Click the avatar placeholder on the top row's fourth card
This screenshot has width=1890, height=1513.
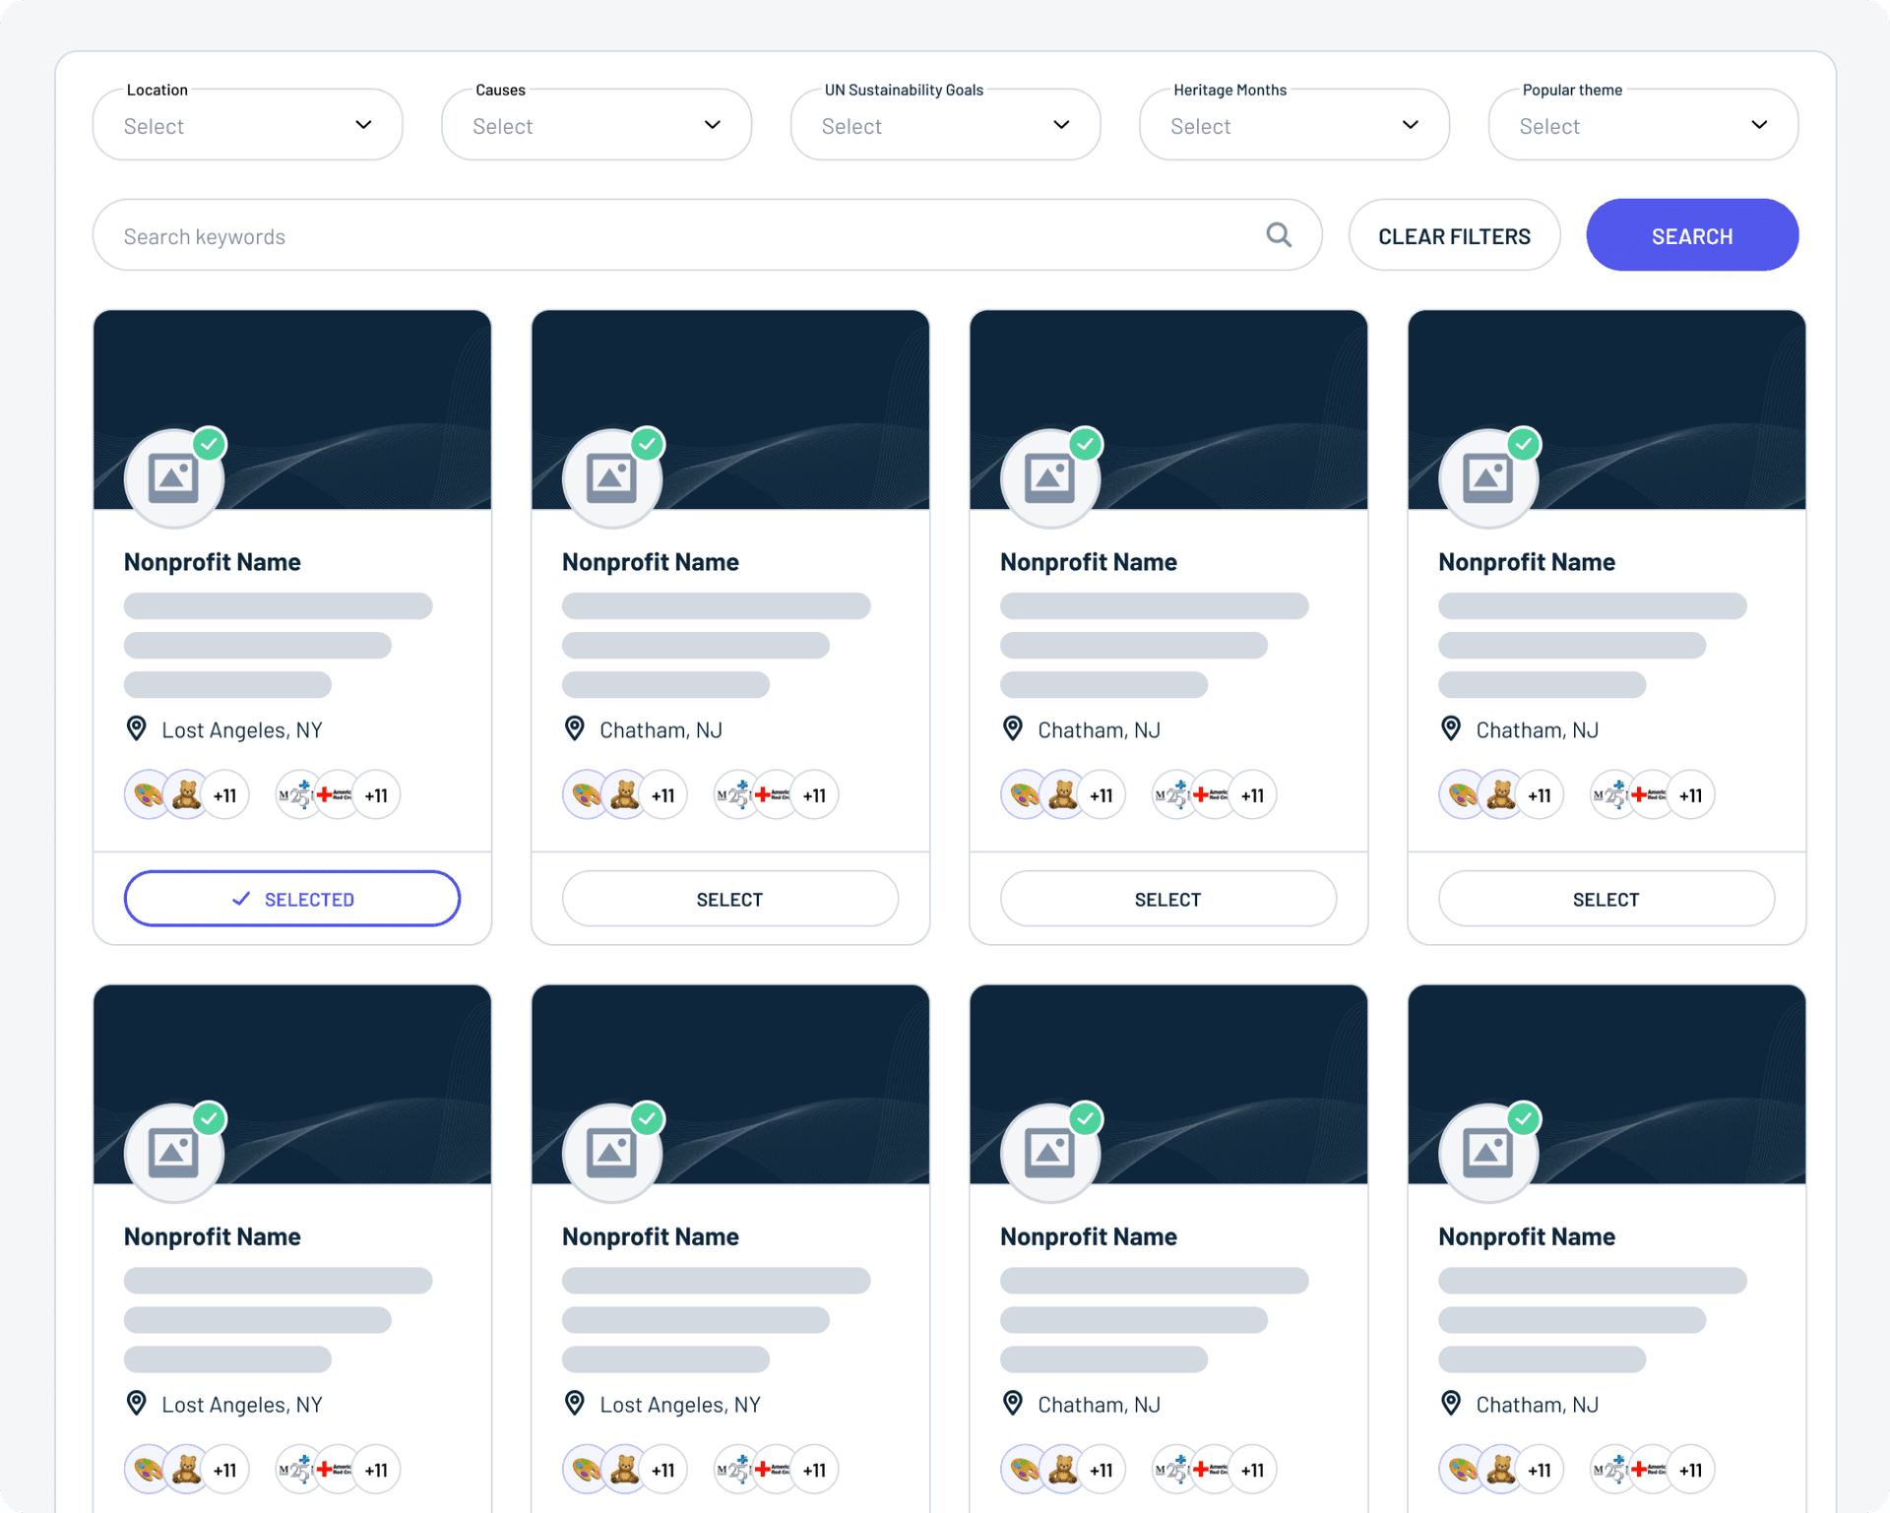pyautogui.click(x=1488, y=478)
